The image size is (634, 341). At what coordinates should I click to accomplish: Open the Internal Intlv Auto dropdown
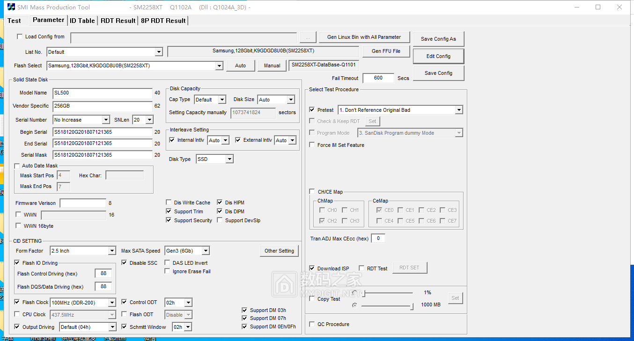[x=225, y=140]
